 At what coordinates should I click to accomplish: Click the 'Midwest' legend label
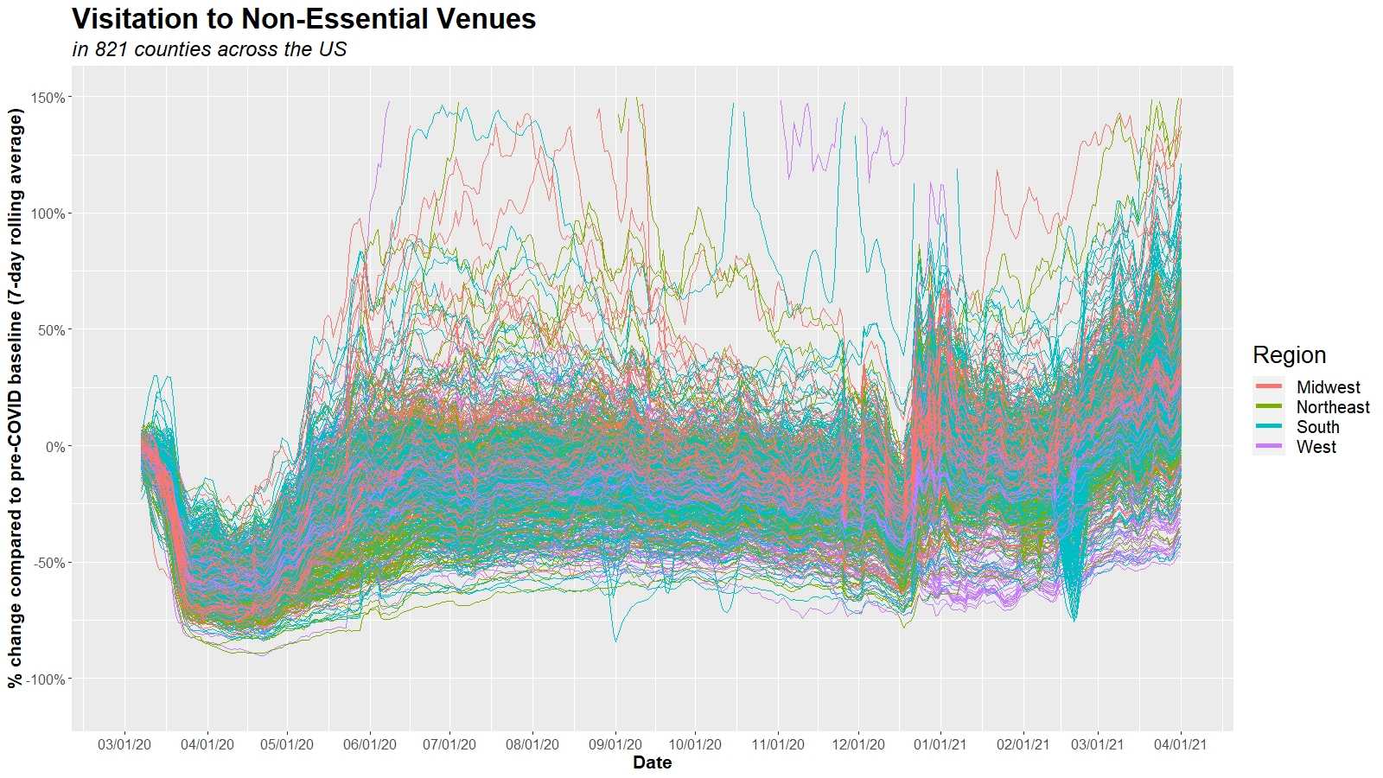(x=1328, y=387)
